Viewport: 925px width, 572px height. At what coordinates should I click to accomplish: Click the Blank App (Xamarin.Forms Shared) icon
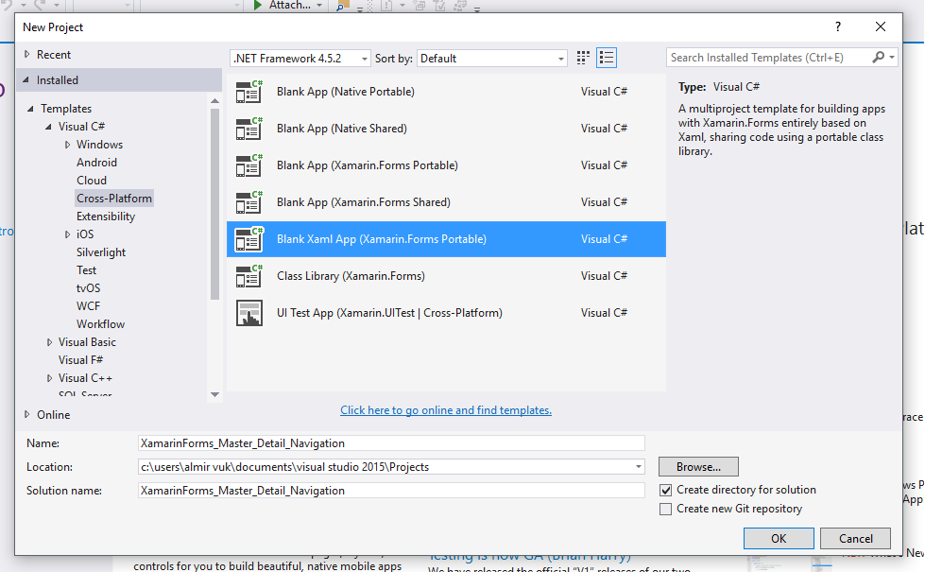click(248, 202)
